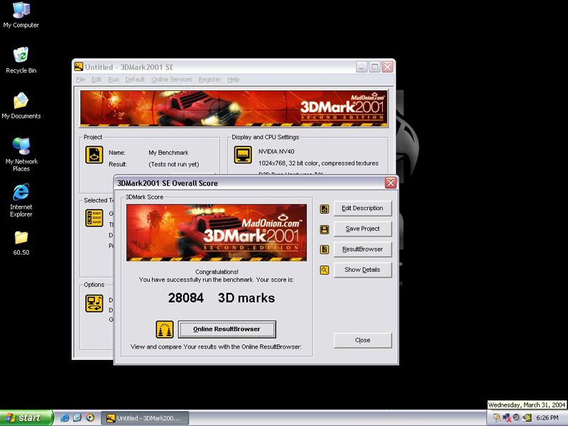Click the Selected Tests checklist icon

click(94, 218)
